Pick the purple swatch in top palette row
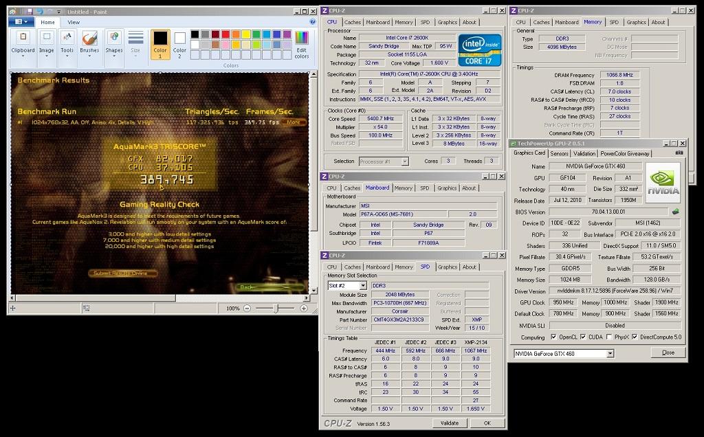The height and width of the screenshot is (437, 704). pyautogui.click(x=287, y=34)
